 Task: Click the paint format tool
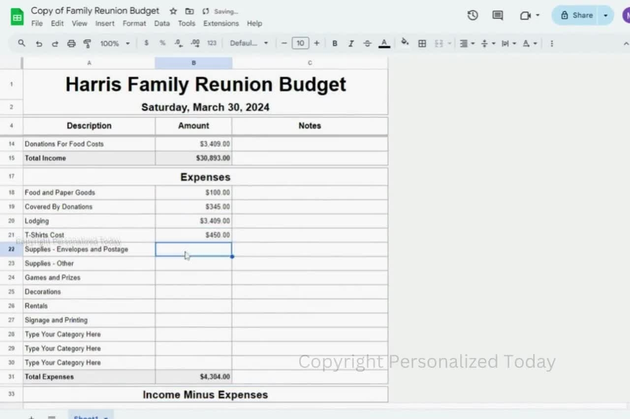[87, 43]
